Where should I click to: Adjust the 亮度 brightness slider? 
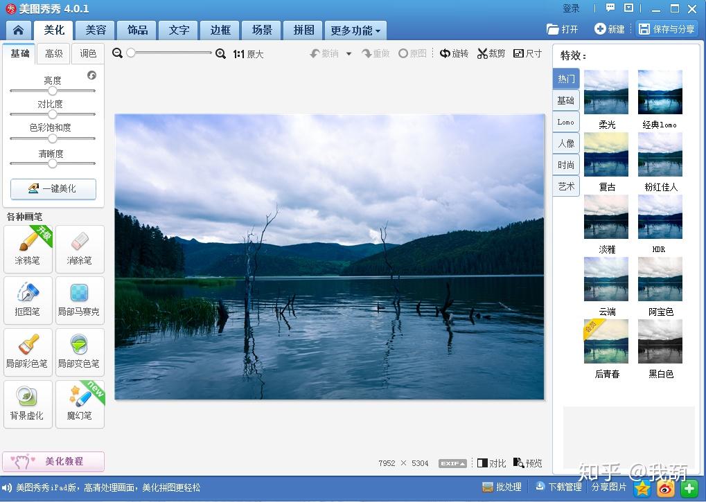point(53,91)
